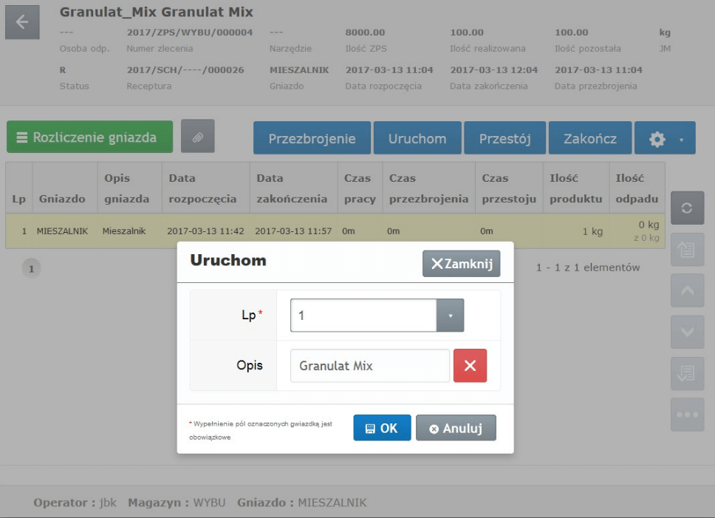
Task: Select page 1 in the pagination
Action: [x=32, y=268]
